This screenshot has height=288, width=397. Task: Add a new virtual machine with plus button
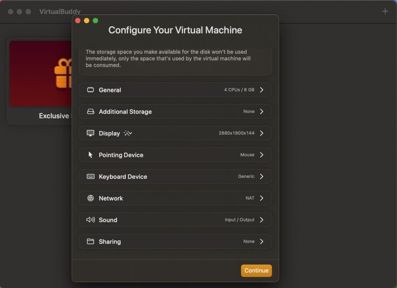click(x=385, y=11)
